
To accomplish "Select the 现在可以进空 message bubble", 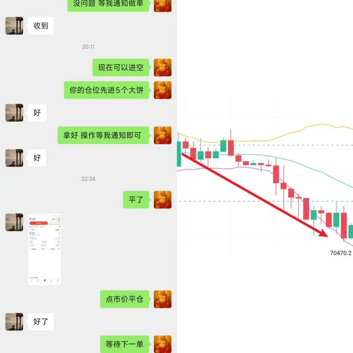I will point(121,68).
